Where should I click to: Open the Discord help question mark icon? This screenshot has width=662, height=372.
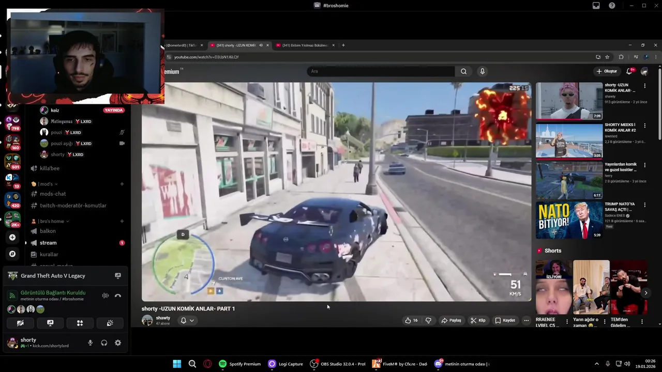(x=612, y=6)
